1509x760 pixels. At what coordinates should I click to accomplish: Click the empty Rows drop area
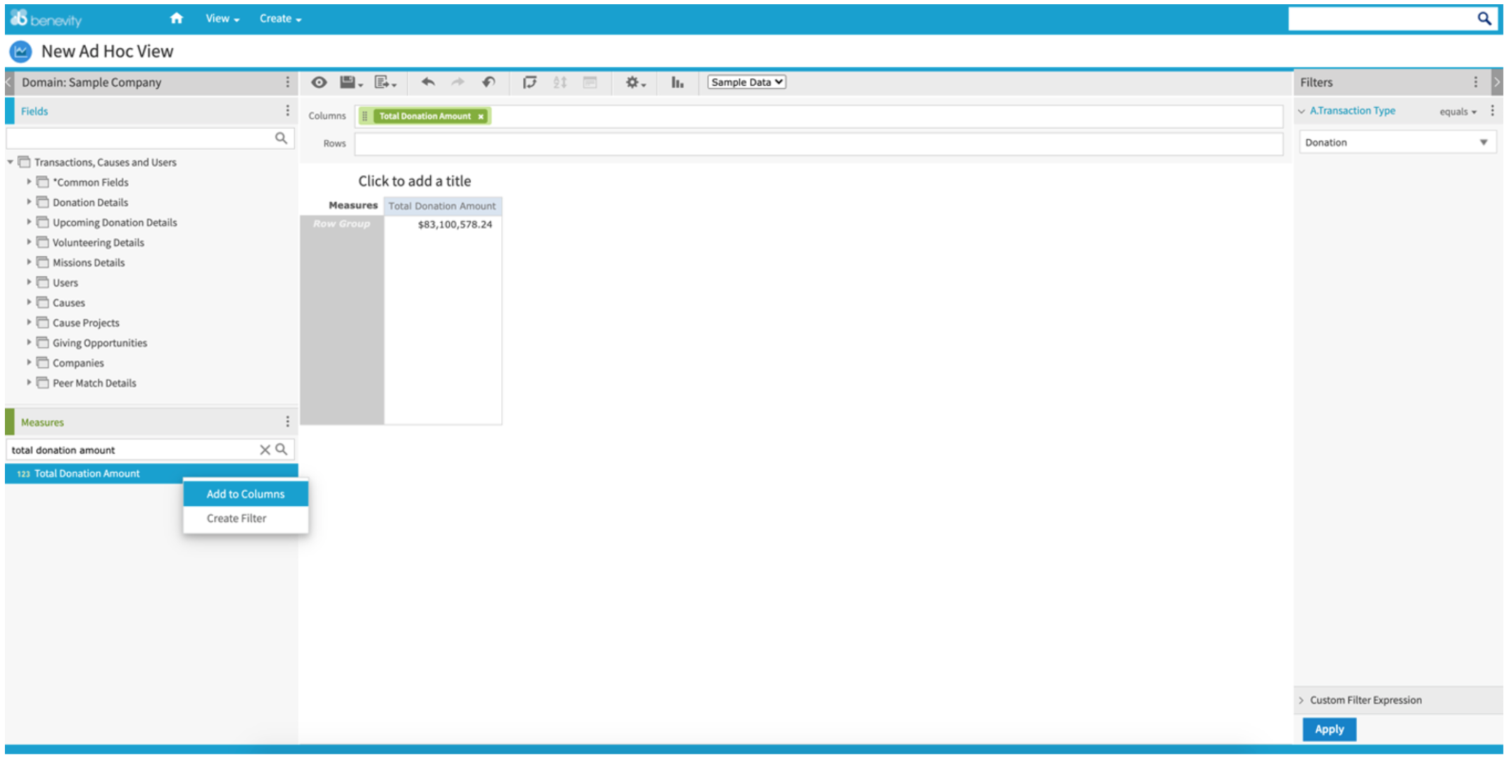pyautogui.click(x=819, y=144)
